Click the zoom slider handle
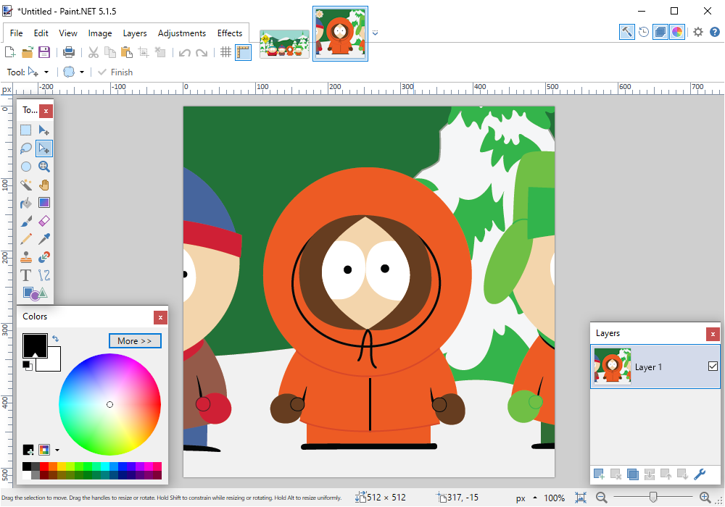The image size is (725, 507). click(653, 497)
